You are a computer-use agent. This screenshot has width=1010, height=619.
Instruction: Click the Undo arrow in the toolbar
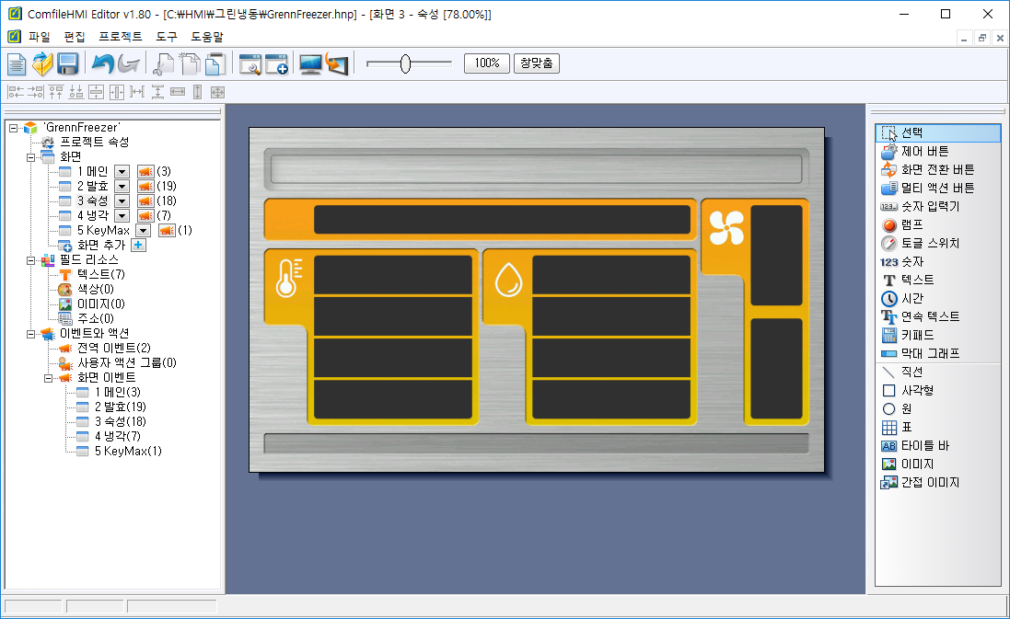click(101, 63)
